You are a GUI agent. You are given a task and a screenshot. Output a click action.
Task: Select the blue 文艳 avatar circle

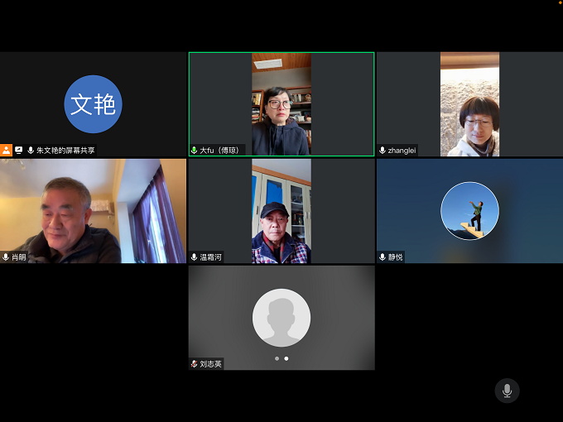[93, 104]
